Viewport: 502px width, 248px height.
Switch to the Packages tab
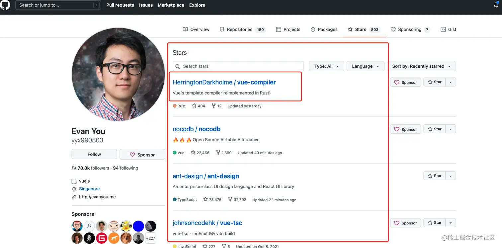[324, 30]
